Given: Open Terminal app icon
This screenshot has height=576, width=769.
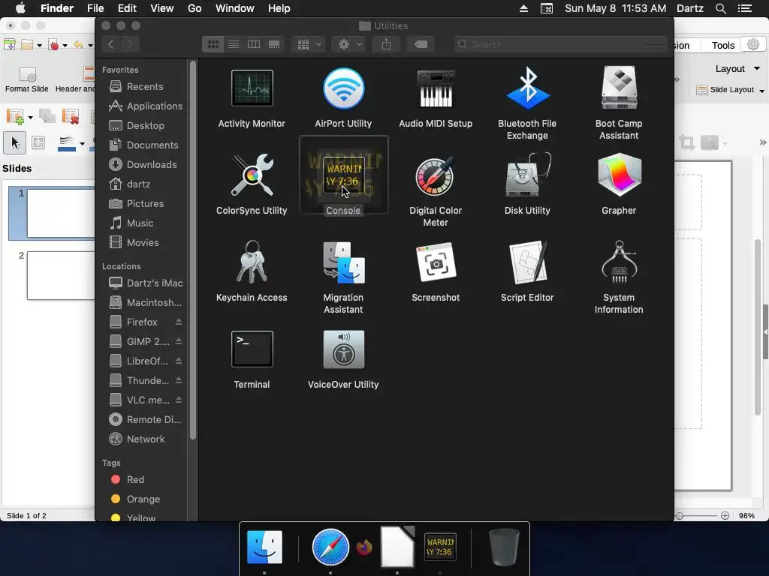Looking at the screenshot, I should [252, 349].
